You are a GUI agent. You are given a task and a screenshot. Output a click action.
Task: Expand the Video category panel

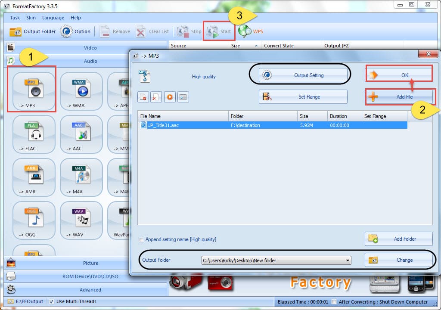(86, 48)
